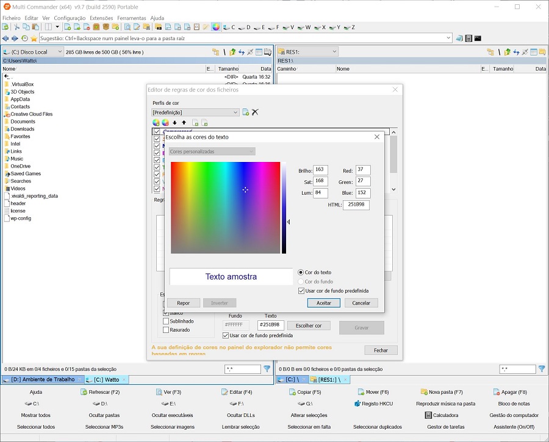Go forward with the blue right arrow
The height and width of the screenshot is (442, 549).
coord(15,38)
